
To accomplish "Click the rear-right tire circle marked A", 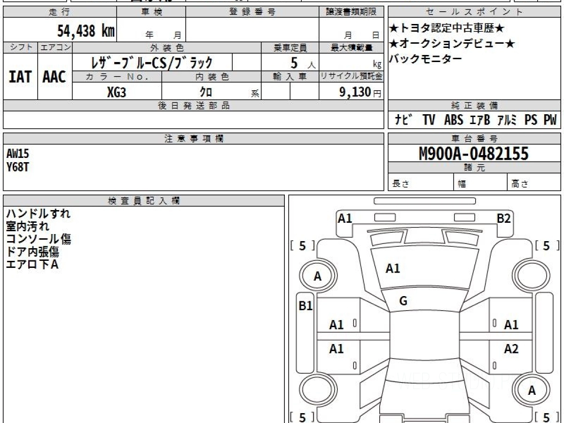I will pyautogui.click(x=532, y=391).
